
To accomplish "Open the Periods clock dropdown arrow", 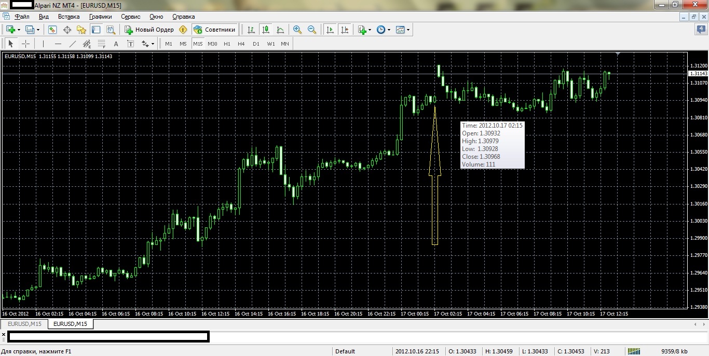I will [x=389, y=30].
